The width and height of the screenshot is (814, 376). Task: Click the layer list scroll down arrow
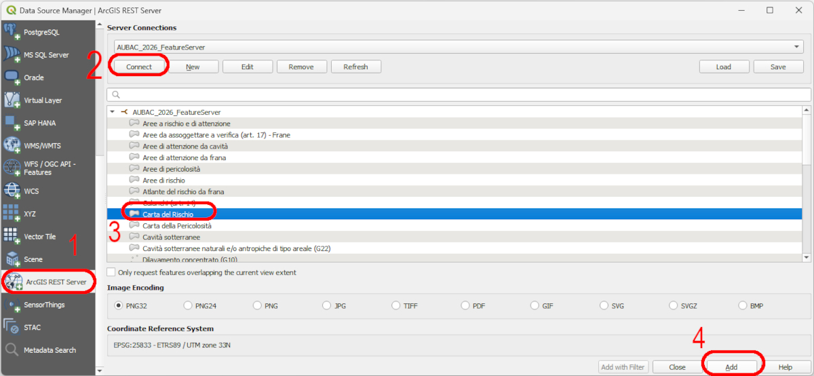click(807, 258)
